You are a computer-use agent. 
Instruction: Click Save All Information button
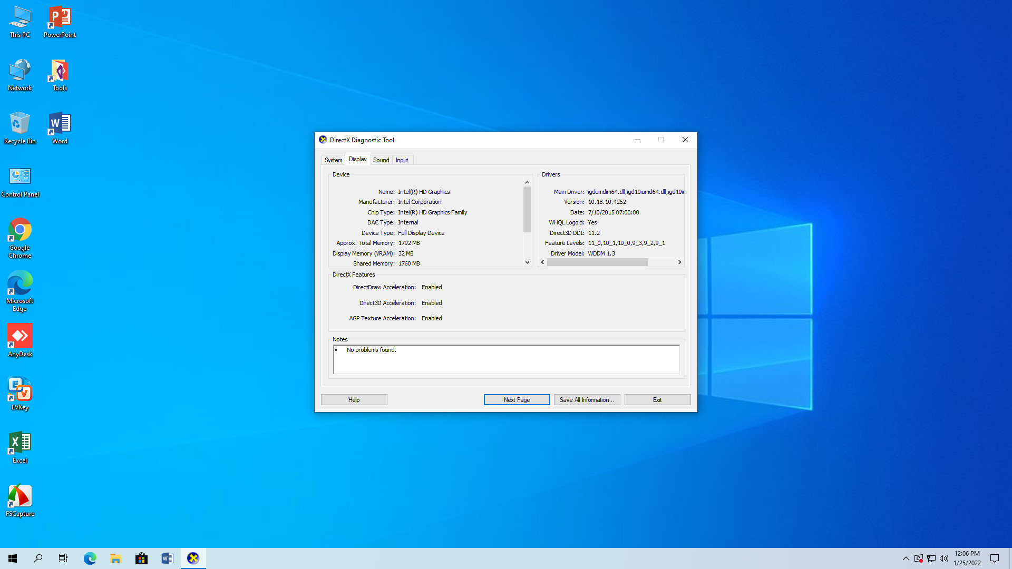click(x=587, y=400)
